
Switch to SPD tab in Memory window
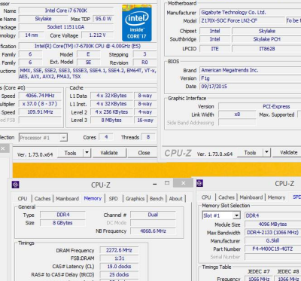[113, 199]
